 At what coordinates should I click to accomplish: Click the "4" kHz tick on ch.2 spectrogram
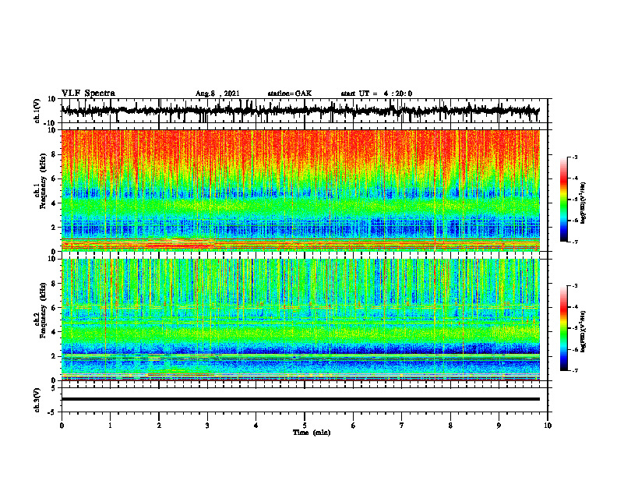click(54, 332)
